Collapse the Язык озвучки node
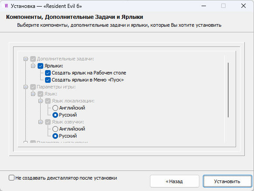The height and width of the screenshot is (191, 254). point(40,122)
